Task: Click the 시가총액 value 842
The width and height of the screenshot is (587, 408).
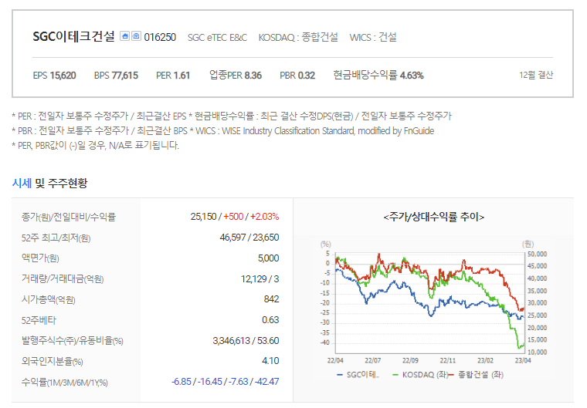Action: click(271, 299)
